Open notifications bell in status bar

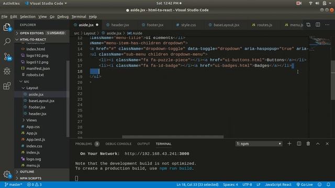[328, 184]
